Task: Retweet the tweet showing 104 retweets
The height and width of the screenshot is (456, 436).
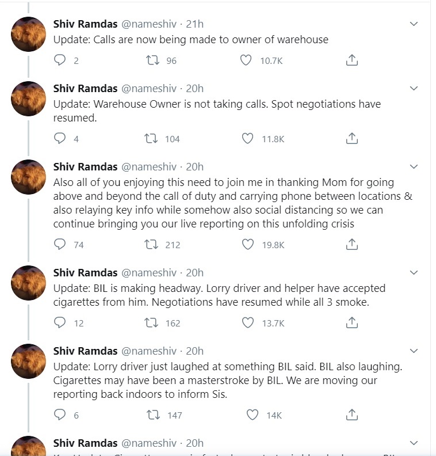Action: coord(151,138)
